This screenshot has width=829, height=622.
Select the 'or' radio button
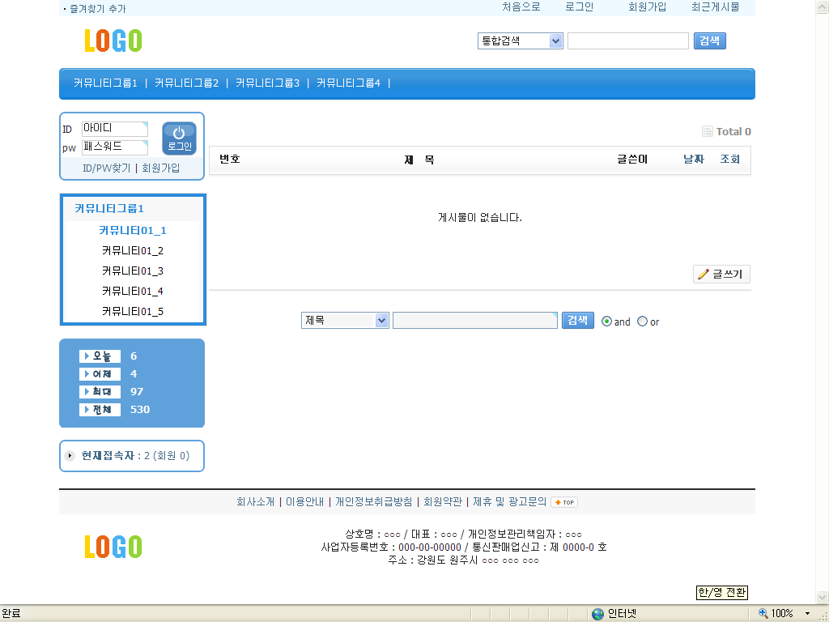[643, 322]
